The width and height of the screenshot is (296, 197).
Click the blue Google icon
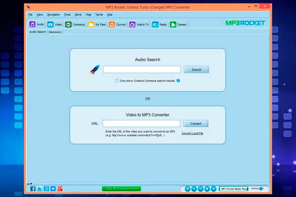46,189
